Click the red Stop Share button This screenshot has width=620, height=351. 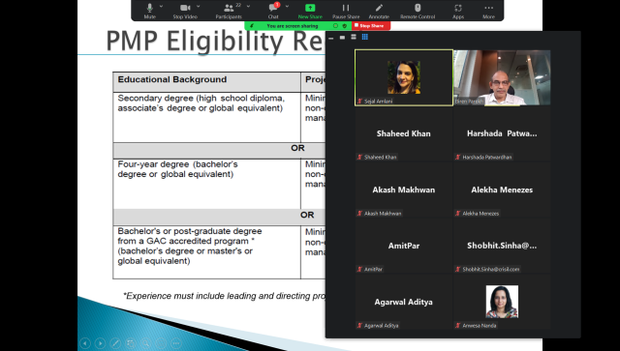(x=371, y=26)
